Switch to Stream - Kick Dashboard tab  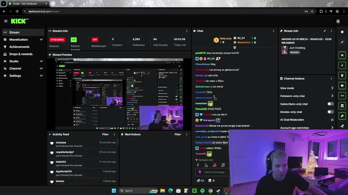[28, 4]
